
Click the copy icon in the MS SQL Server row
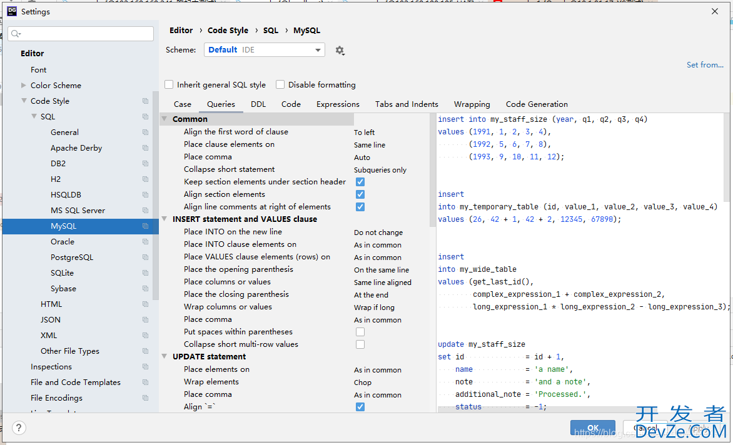[145, 211]
